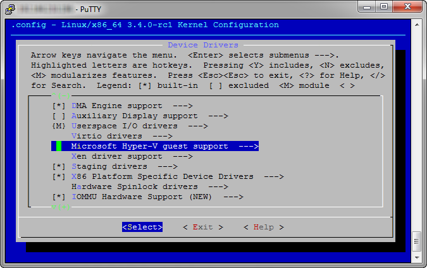Toggle the Auxiliary Display support checkbox
427x268 pixels.
(59, 116)
